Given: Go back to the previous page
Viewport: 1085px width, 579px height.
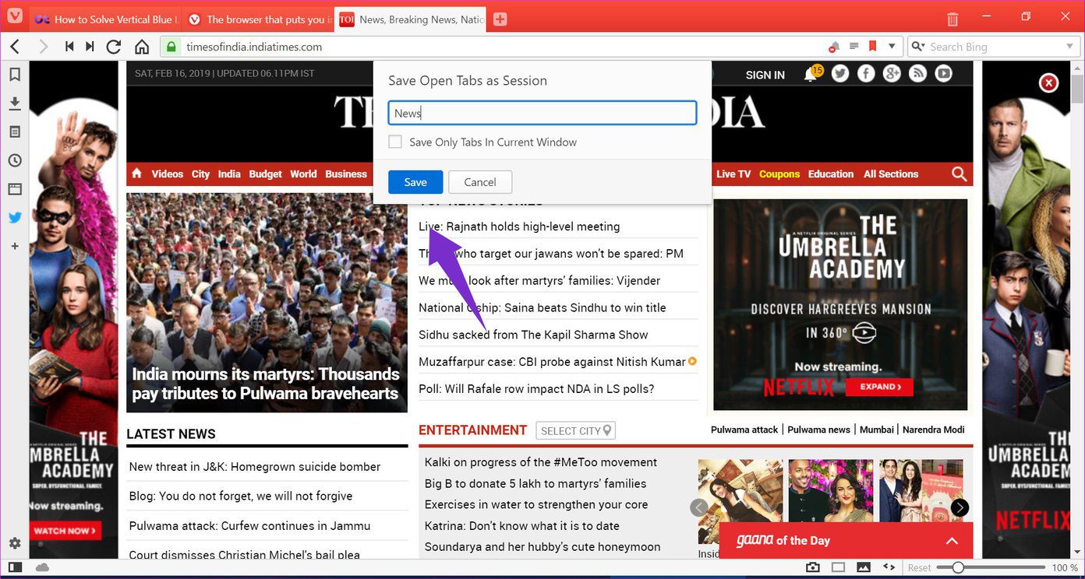Looking at the screenshot, I should [x=15, y=47].
